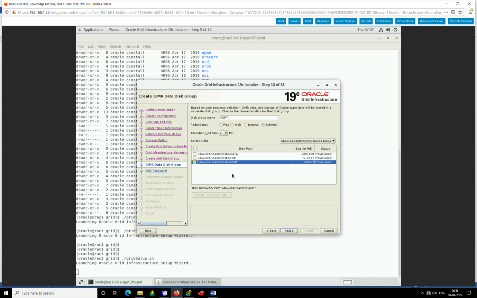Open the terminal File menu
This screenshot has width=477, height=298.
(x=81, y=46)
